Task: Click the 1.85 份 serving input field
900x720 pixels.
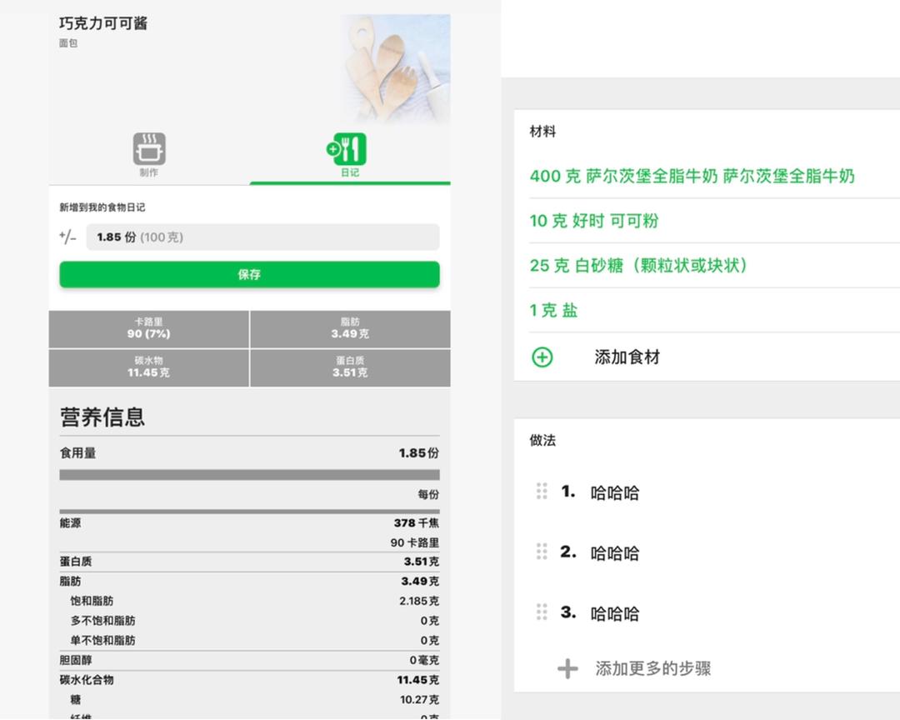Action: point(262,237)
